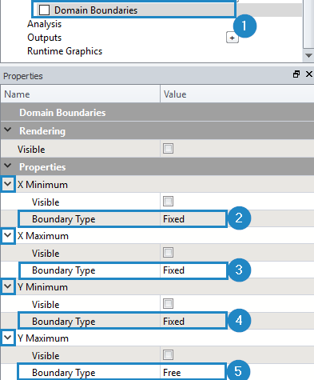
Task: Collapse the Properties section group
Action: (8, 166)
